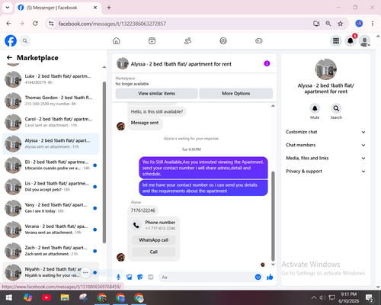The image size is (381, 305).
Task: Open File Explorer from taskbar
Action: click(x=65, y=297)
